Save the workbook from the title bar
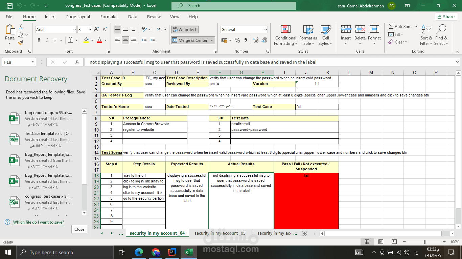The image size is (462, 259). (x=10, y=6)
